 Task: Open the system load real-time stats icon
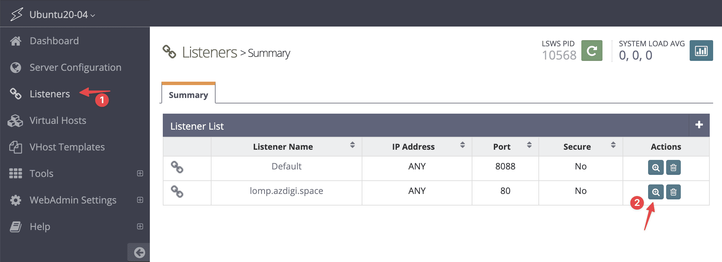(x=701, y=51)
